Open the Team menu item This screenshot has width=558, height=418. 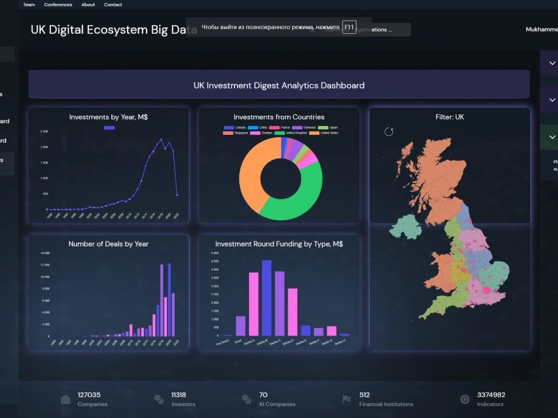[x=29, y=4]
